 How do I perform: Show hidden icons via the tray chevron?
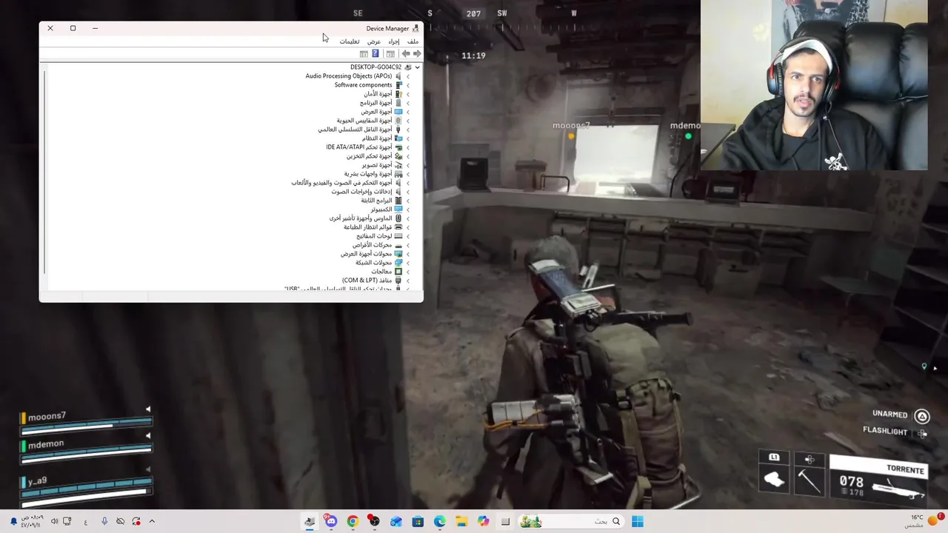(152, 521)
